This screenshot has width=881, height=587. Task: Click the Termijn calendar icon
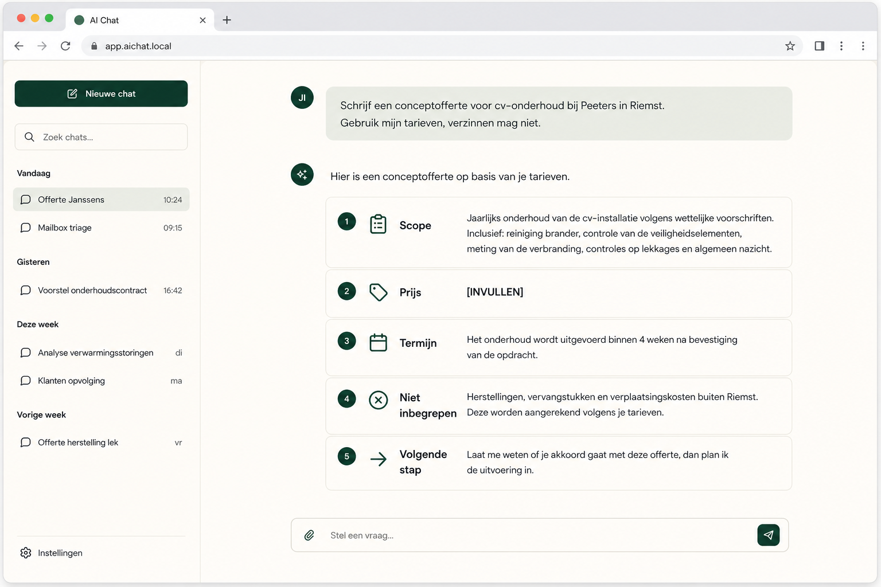click(x=378, y=342)
